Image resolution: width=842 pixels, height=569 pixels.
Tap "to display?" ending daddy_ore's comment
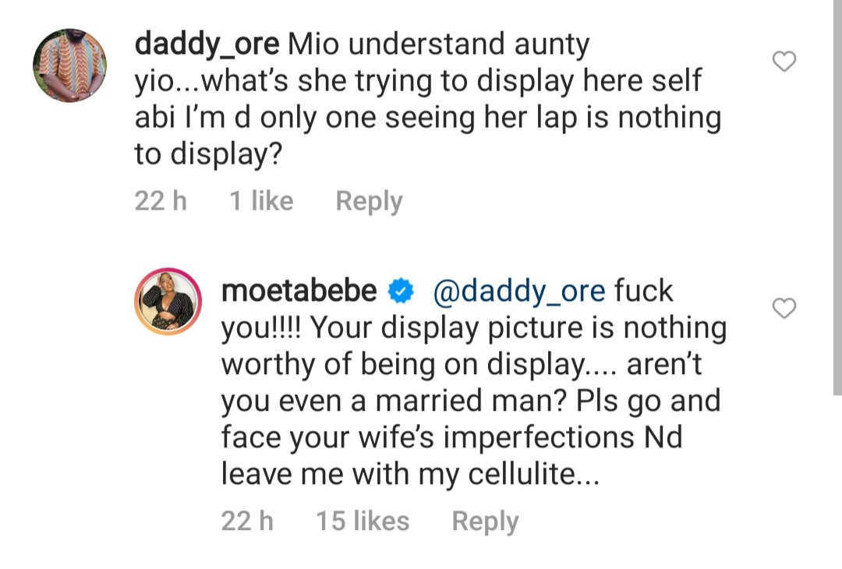click(207, 155)
